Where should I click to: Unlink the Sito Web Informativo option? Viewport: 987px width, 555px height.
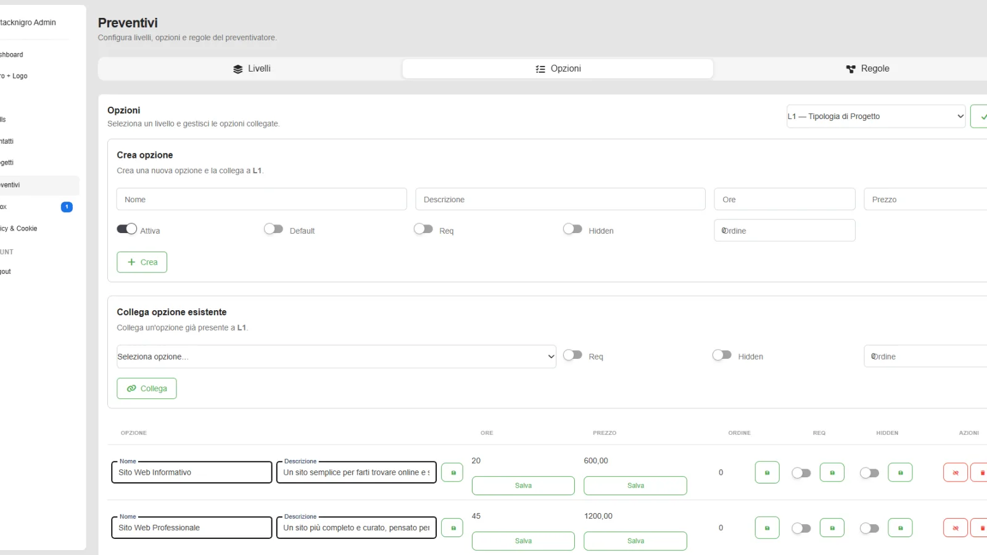click(955, 472)
